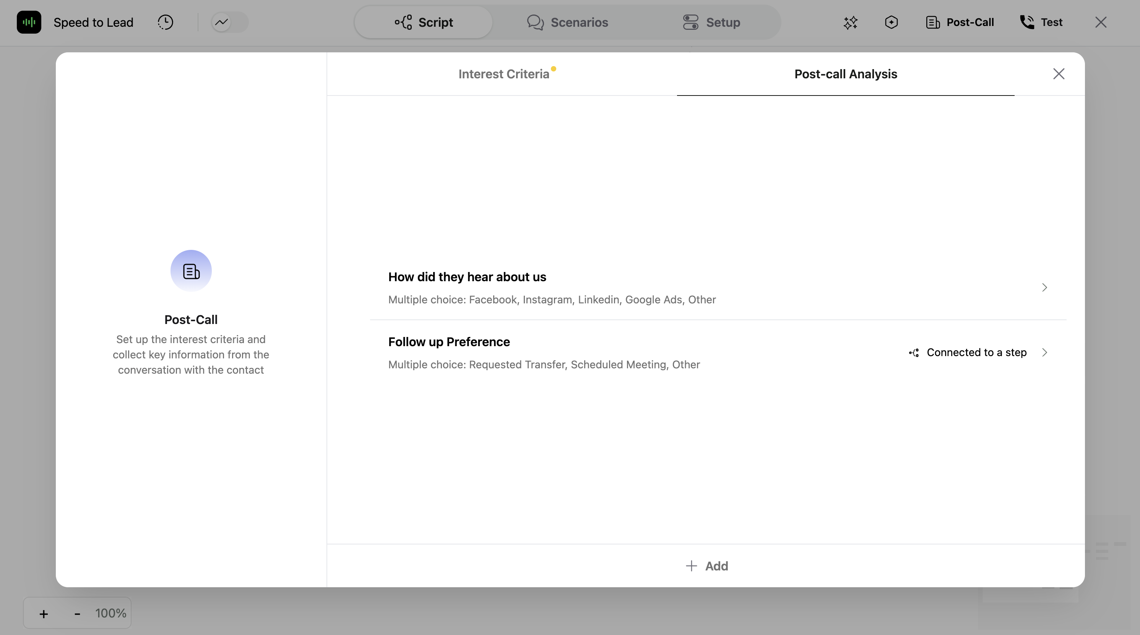This screenshot has height=635, width=1140.
Task: Open Post-Call from the top bar
Action: click(x=960, y=22)
